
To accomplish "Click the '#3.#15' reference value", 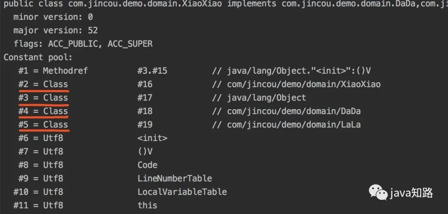I will (x=152, y=71).
